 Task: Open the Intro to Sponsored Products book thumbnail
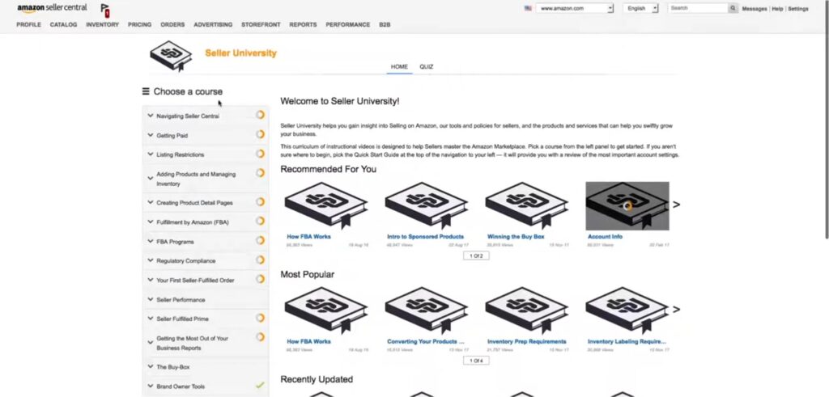tap(427, 205)
